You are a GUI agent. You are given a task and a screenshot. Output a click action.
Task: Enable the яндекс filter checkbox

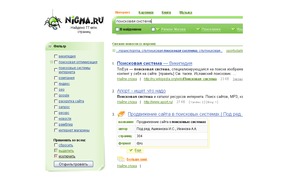click(x=56, y=84)
